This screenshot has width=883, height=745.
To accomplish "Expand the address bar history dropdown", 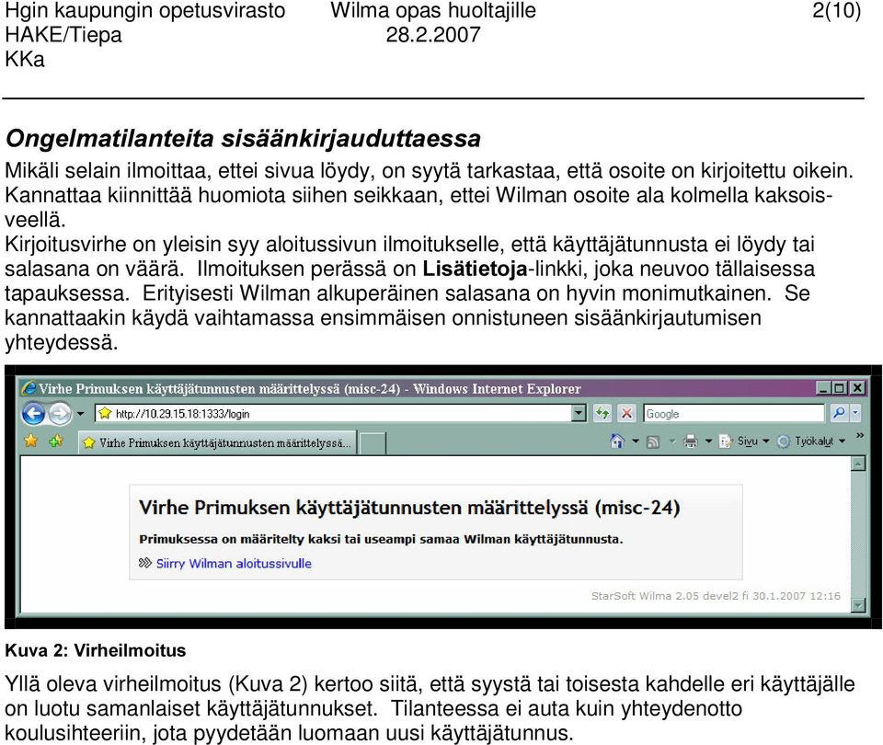I will tap(579, 414).
